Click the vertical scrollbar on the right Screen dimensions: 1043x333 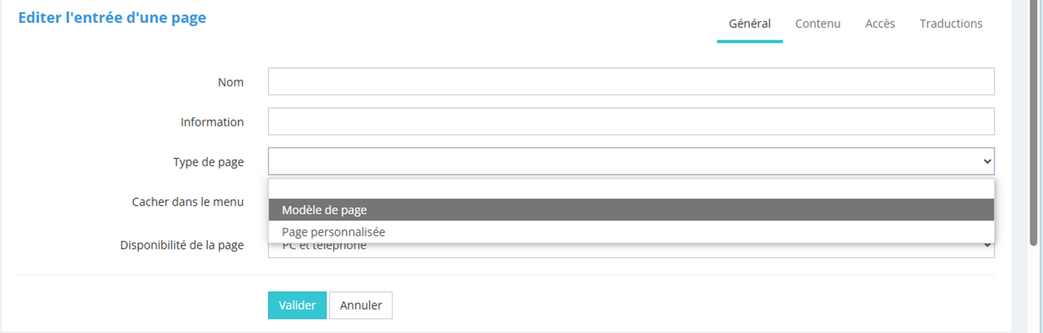click(1034, 123)
